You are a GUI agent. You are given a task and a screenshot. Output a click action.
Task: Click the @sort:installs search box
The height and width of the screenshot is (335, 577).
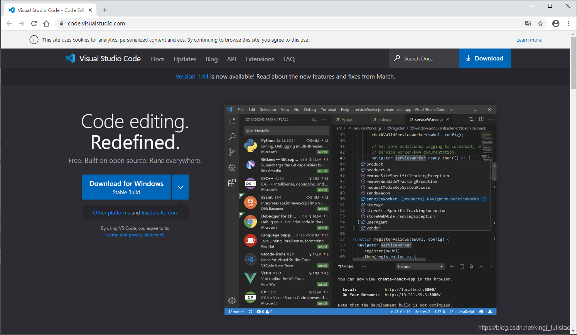coord(287,131)
